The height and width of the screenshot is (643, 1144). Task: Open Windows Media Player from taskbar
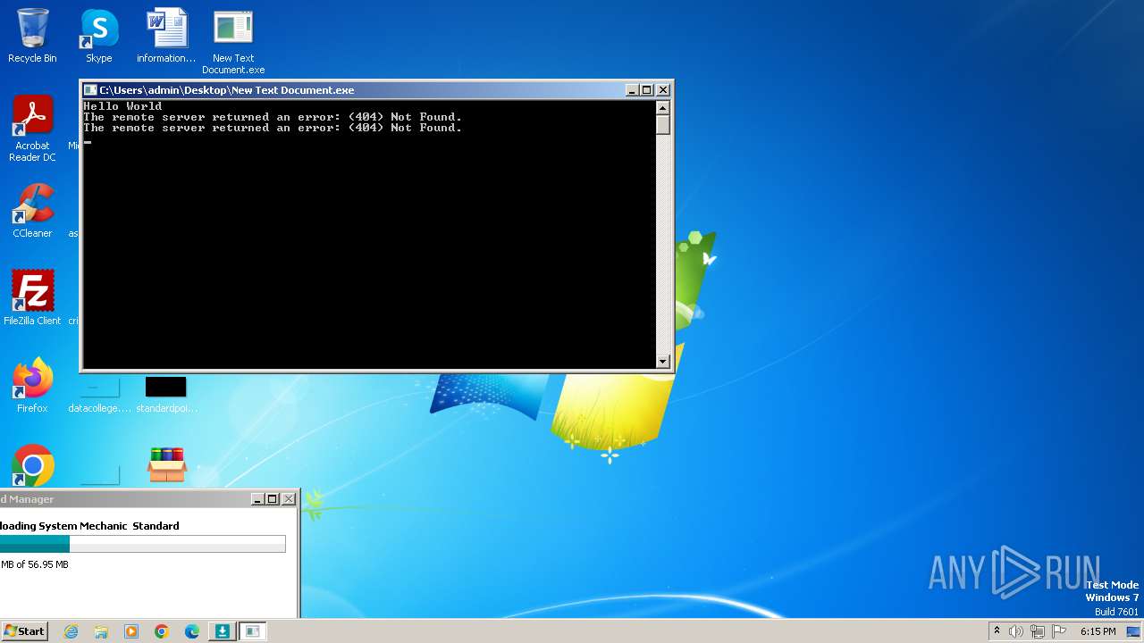click(x=131, y=631)
